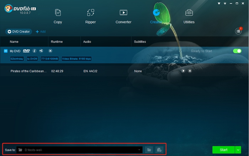The image size is (249, 156).
Task: Expand the Save to path dropdown
Action: (139, 150)
